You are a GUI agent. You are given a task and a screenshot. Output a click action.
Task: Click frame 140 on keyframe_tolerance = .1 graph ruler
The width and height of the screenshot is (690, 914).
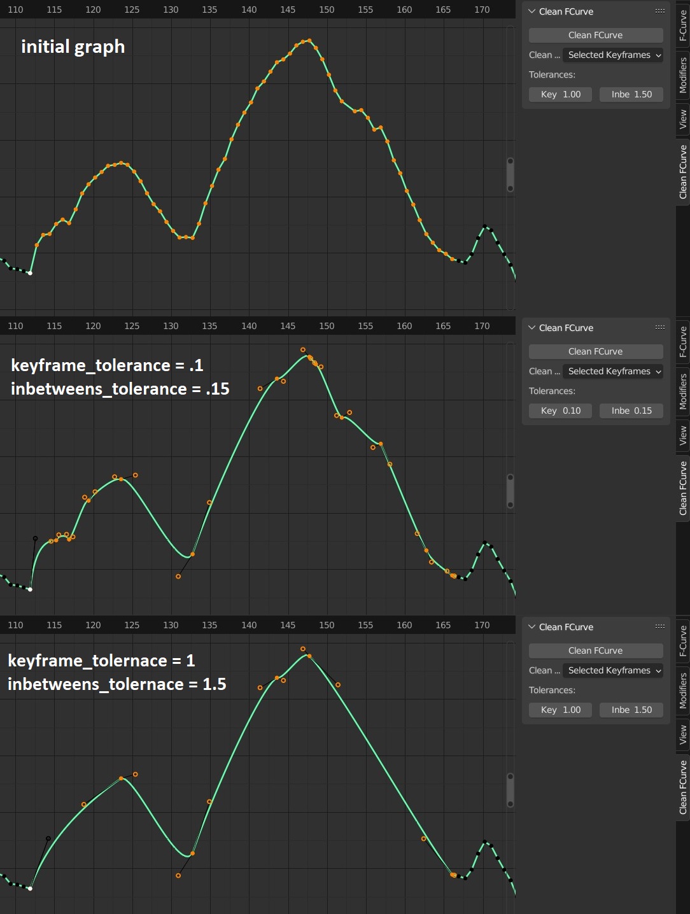point(249,326)
